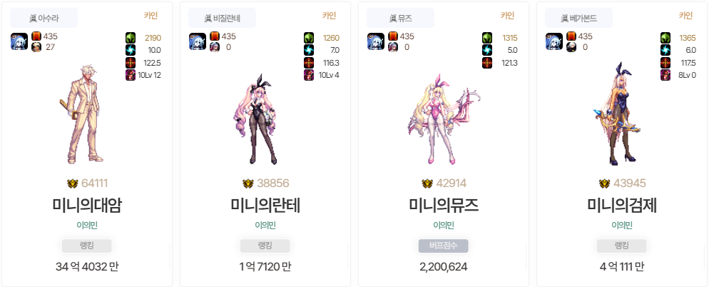Click purple buff icon next to 8Lv 0

[665, 75]
